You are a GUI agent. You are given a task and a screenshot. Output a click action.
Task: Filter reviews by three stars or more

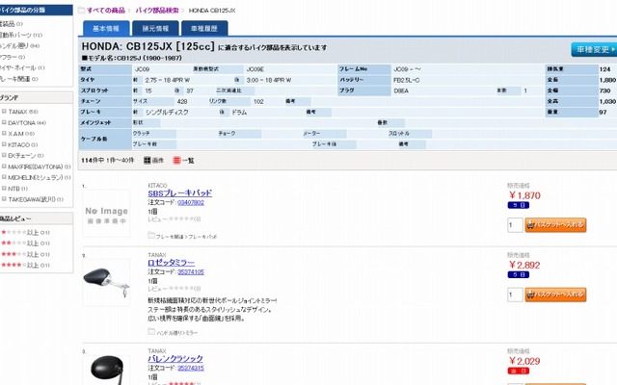pyautogui.click(x=25, y=254)
